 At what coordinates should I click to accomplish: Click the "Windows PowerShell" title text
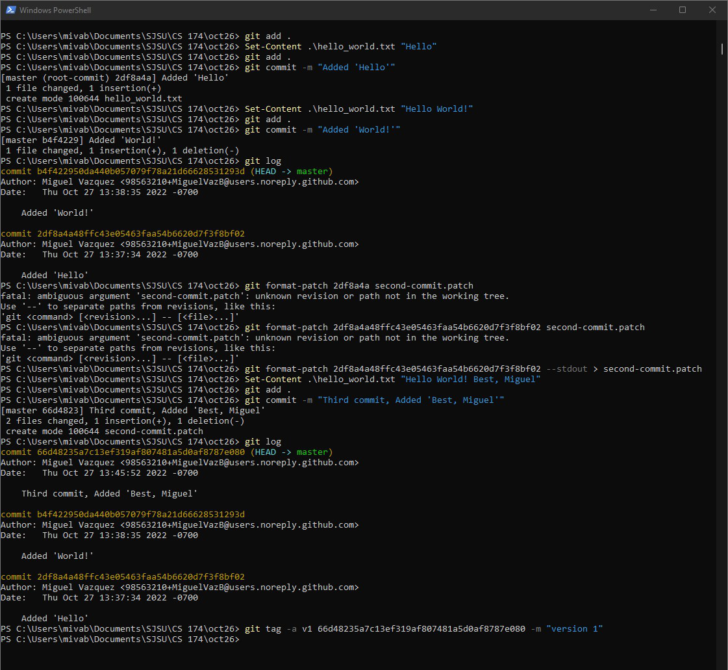55,10
